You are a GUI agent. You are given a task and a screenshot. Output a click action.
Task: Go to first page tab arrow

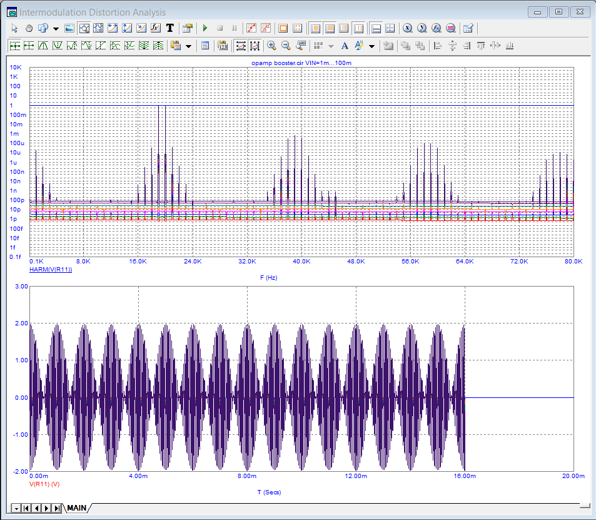coord(26,508)
